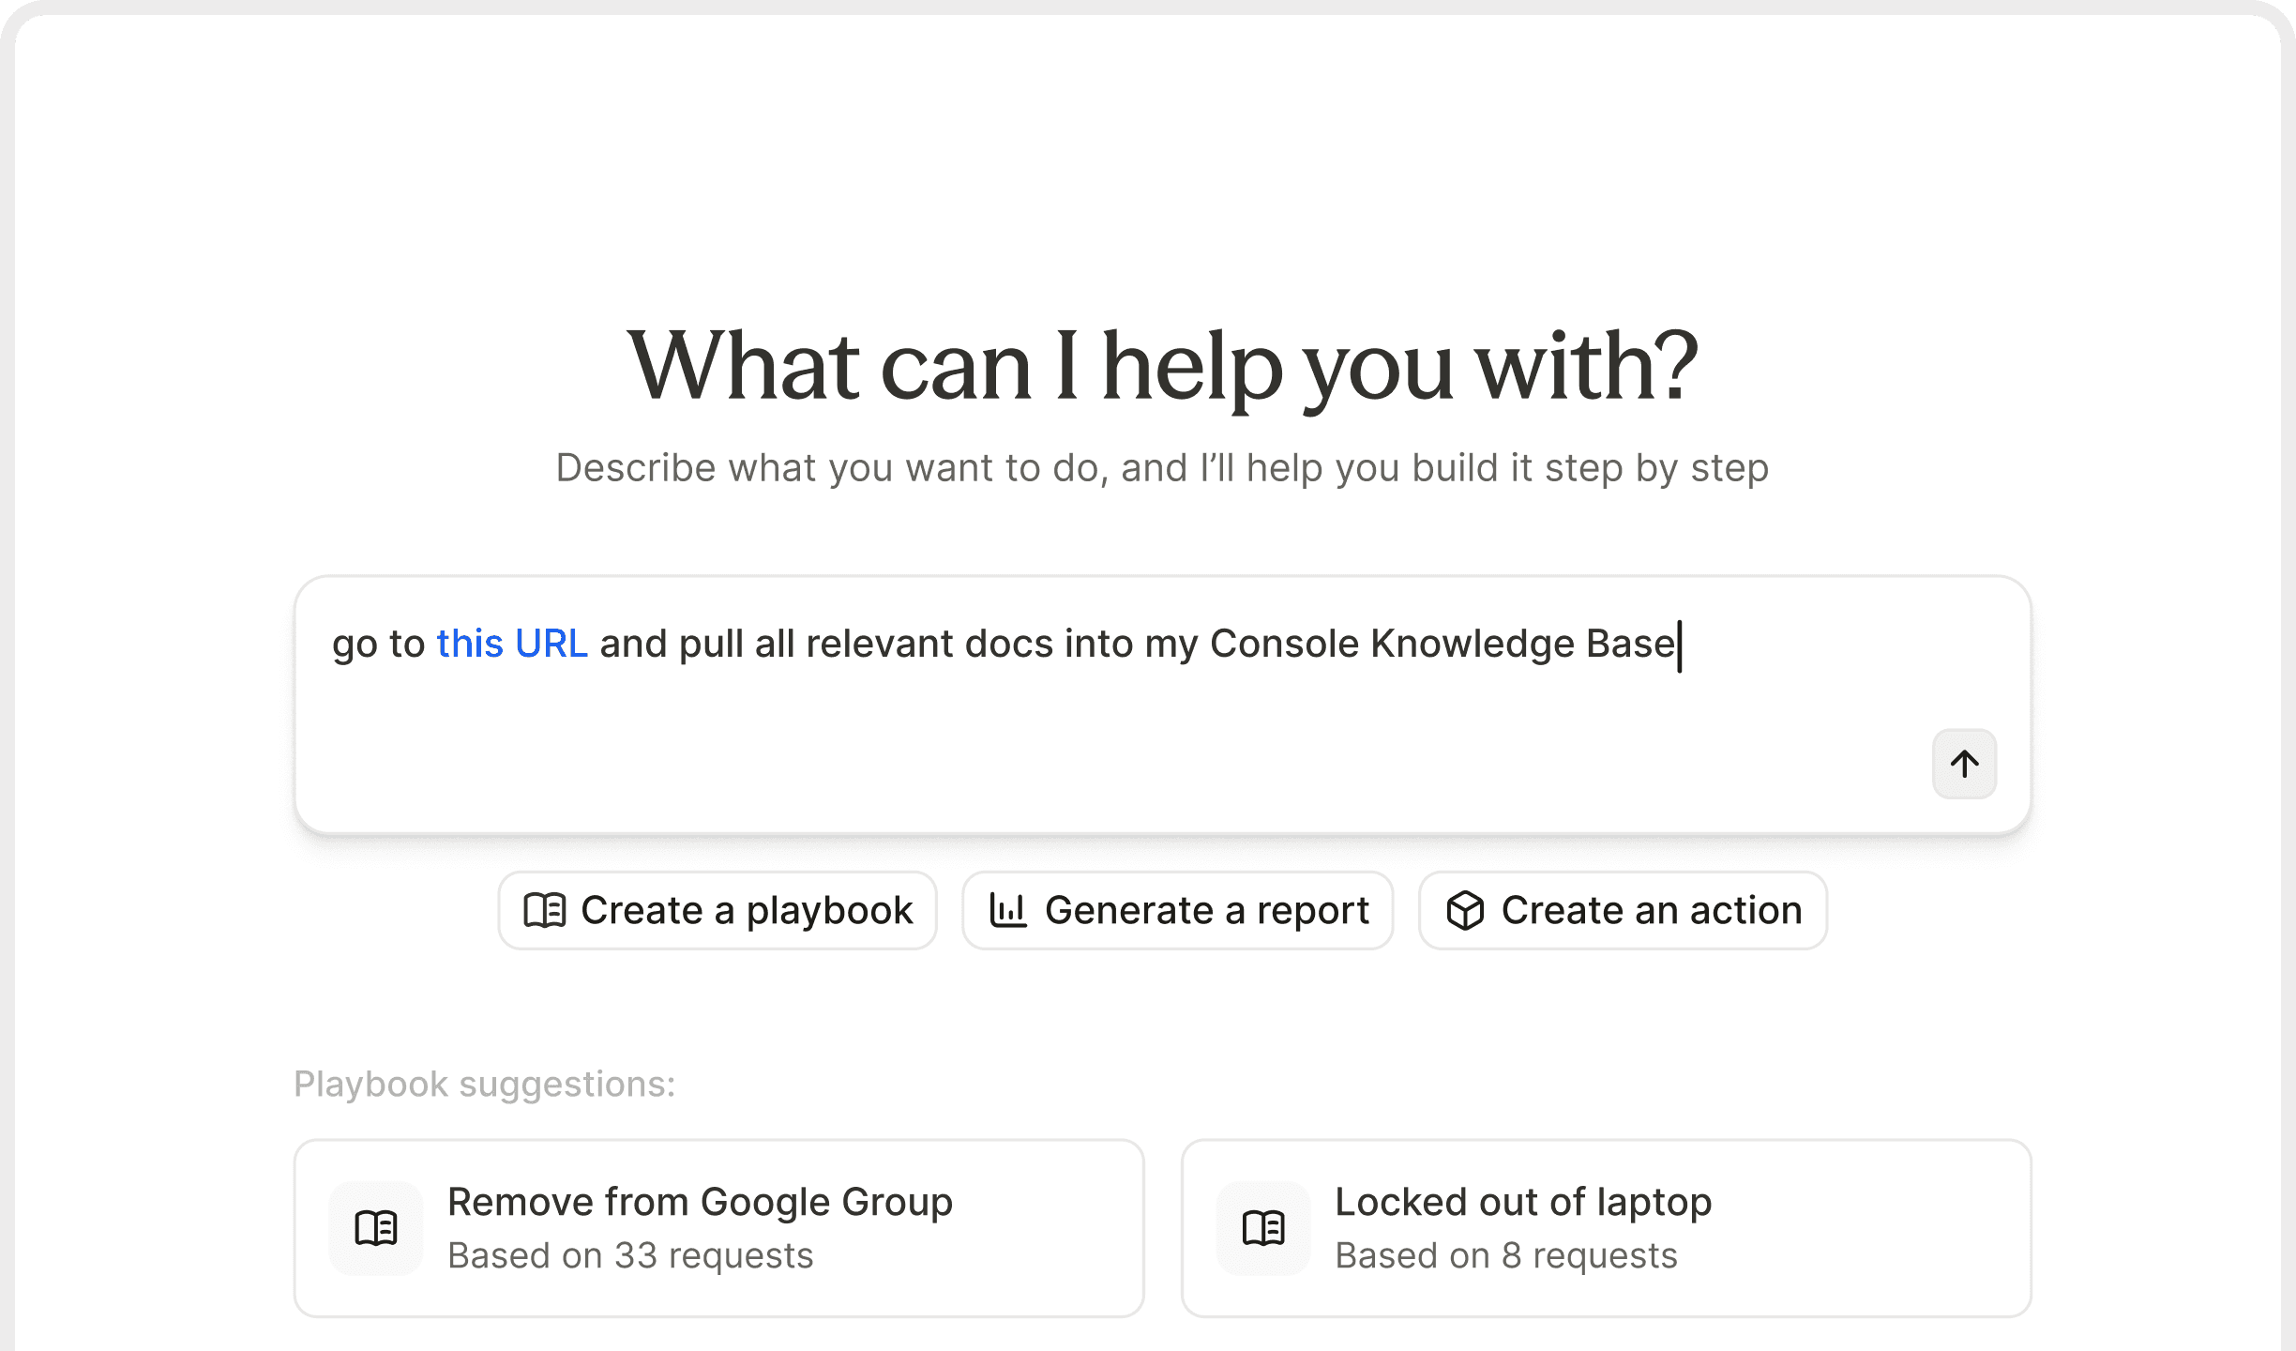Open the Locked out of laptop suggestion title

(x=1522, y=1202)
